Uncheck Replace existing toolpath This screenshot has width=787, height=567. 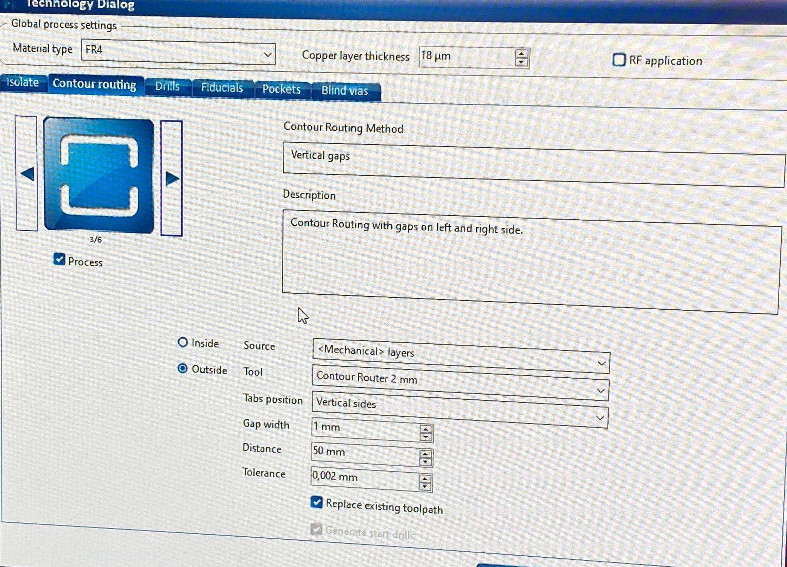point(316,502)
